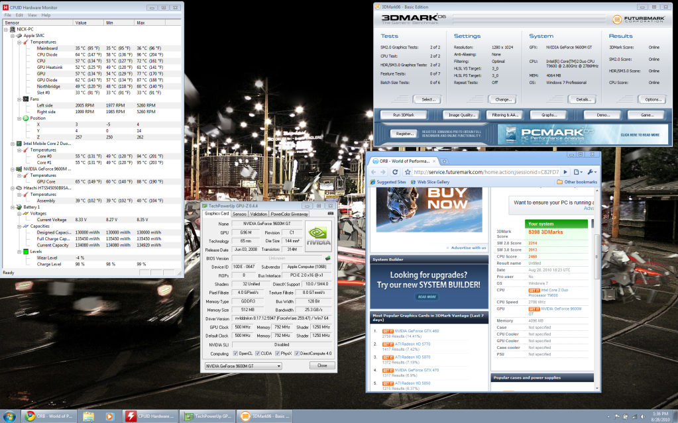Open Windows Explorer from the taskbar
678x423 pixels.
(x=88, y=416)
